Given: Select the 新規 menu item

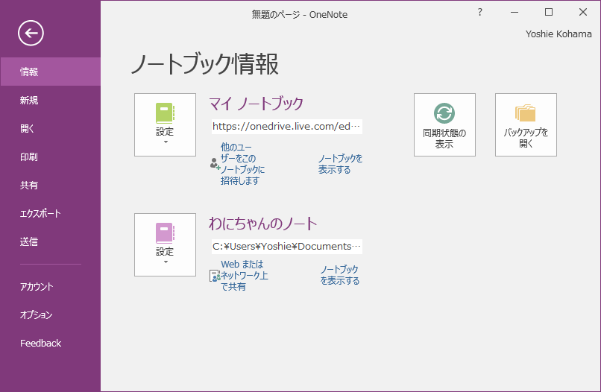Looking at the screenshot, I should click(x=51, y=100).
